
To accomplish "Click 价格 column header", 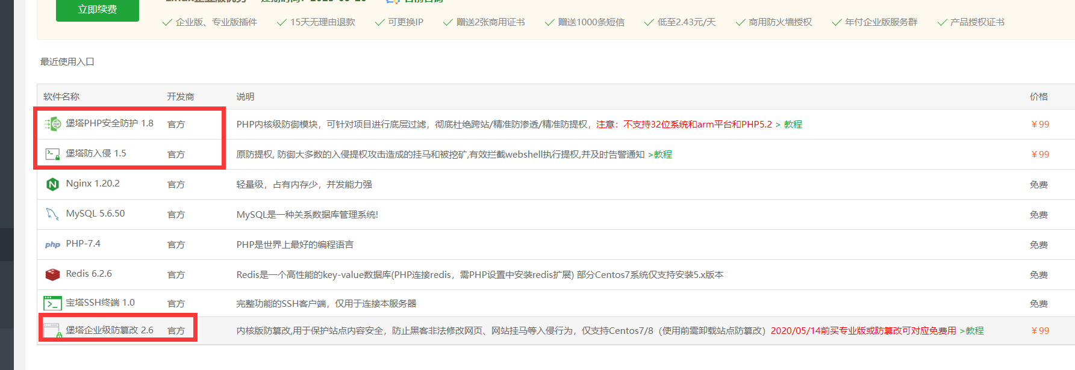I will (1039, 97).
